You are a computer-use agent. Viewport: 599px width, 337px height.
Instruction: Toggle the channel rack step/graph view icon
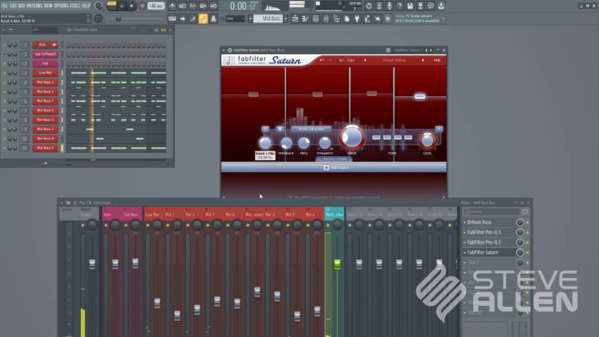click(164, 30)
